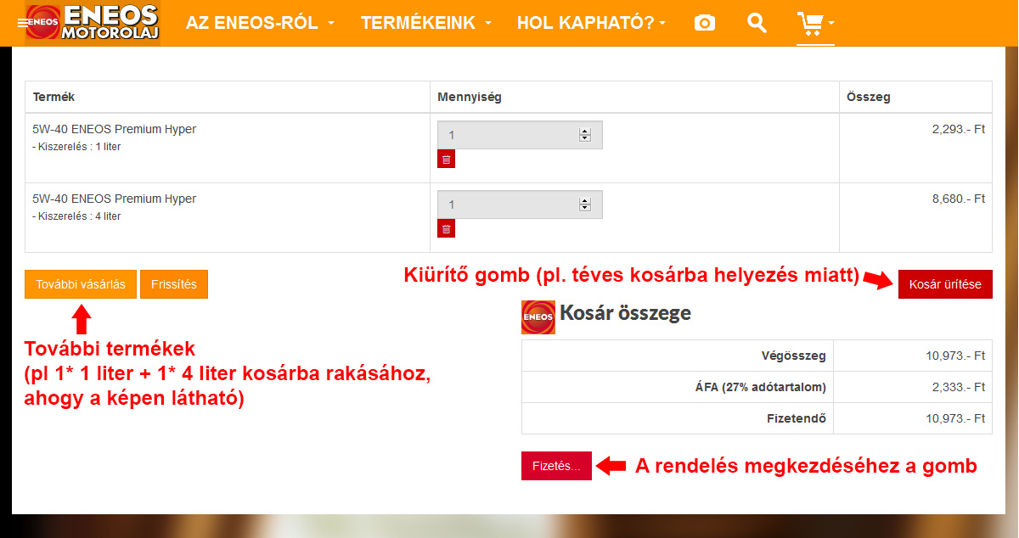Click the Kosár összege heading
The width and height of the screenshot is (1019, 538).
pyautogui.click(x=625, y=313)
